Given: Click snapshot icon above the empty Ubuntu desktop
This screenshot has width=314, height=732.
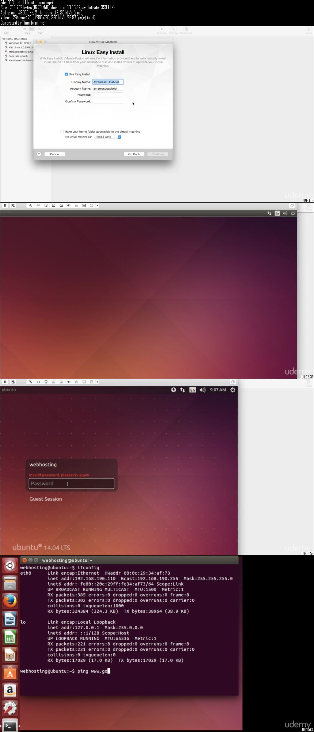Looking at the screenshot, I should point(13,206).
